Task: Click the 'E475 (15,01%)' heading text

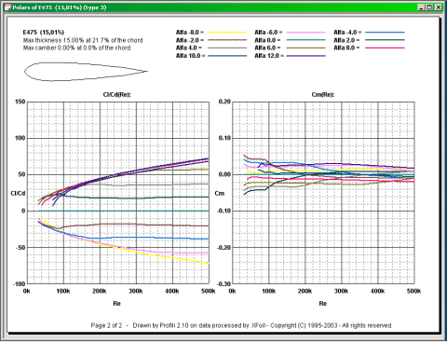Action: 44,33
